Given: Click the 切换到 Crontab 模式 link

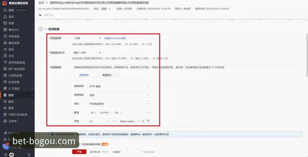Looking at the screenshot, I should (x=115, y=38).
